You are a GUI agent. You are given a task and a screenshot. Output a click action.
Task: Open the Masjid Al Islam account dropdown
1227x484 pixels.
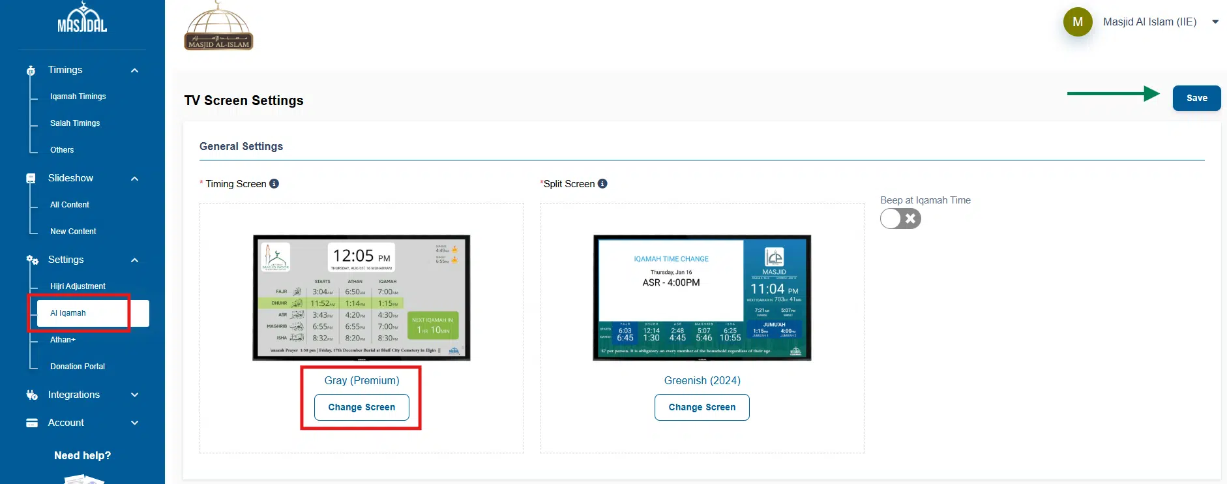[x=1215, y=22]
